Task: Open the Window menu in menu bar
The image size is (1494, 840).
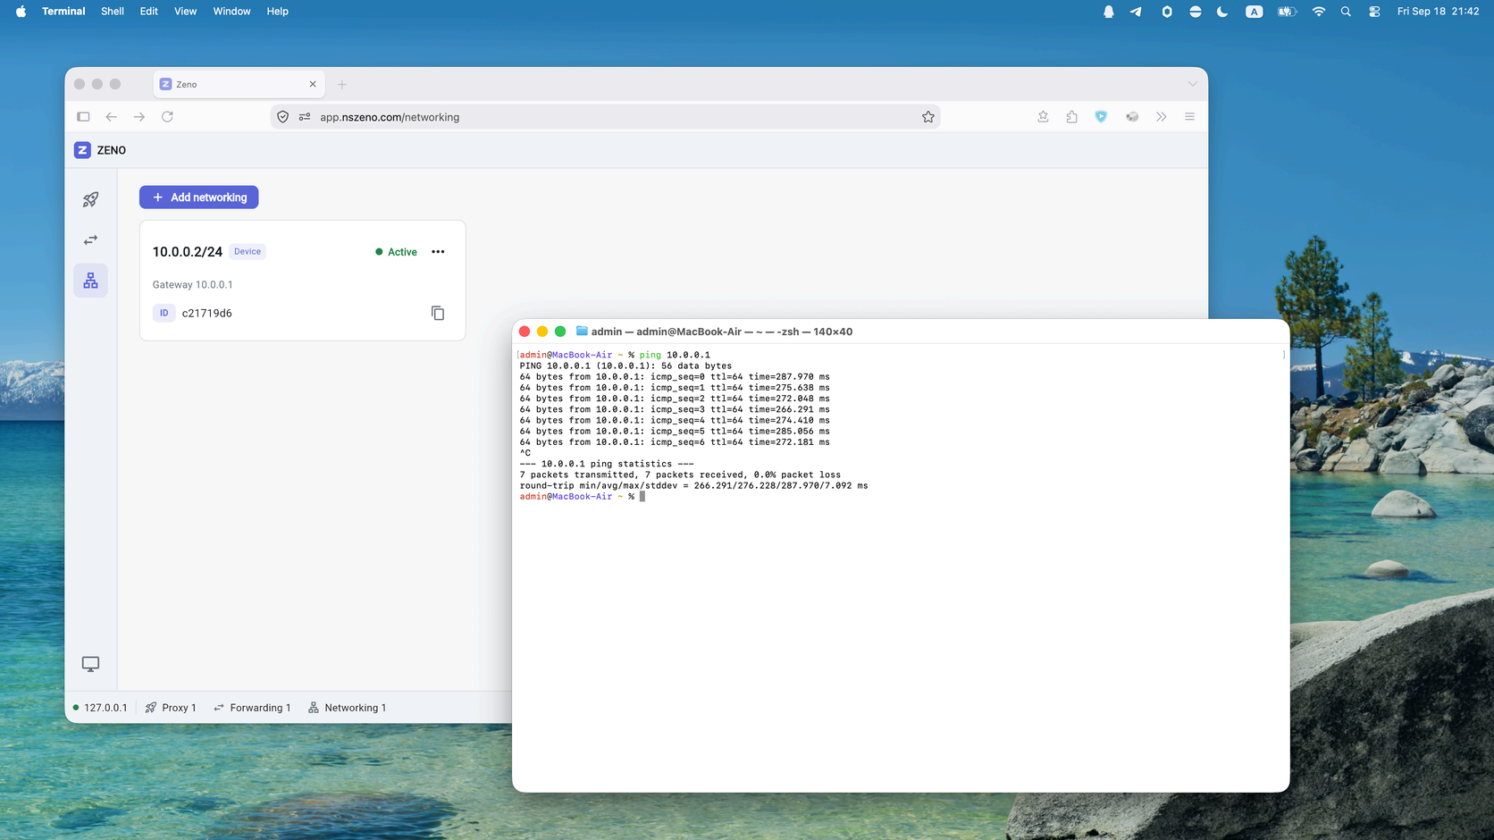Action: pos(231,12)
